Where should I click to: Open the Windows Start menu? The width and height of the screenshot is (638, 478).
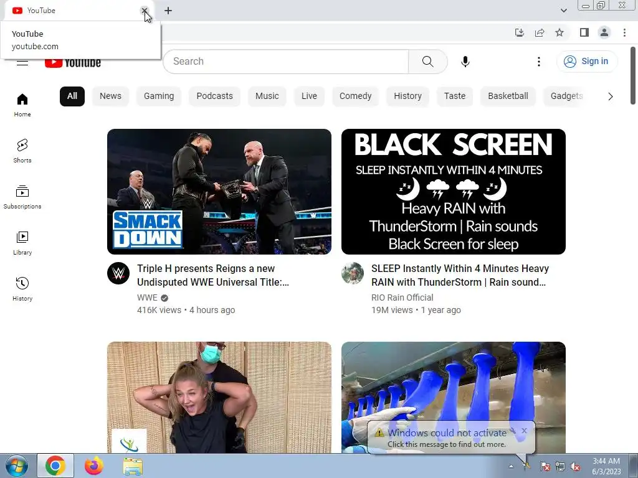[16, 466]
